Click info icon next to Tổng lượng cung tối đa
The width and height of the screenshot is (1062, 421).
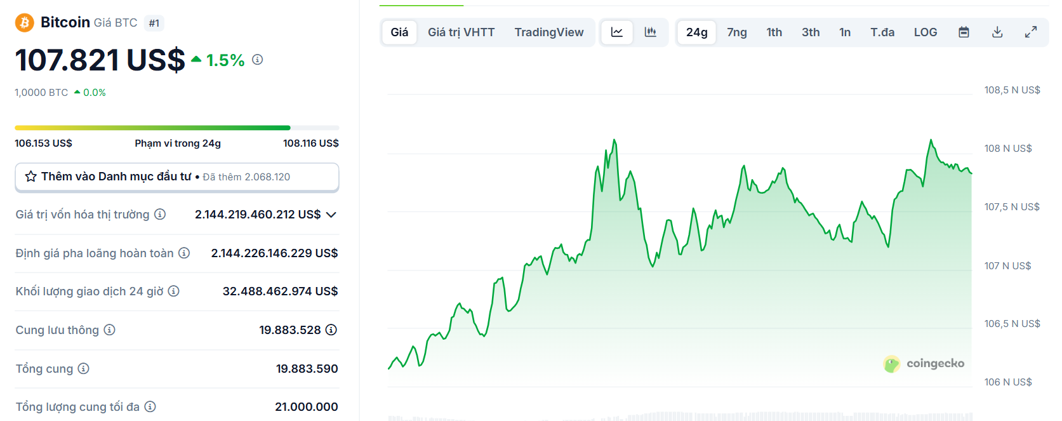point(150,406)
